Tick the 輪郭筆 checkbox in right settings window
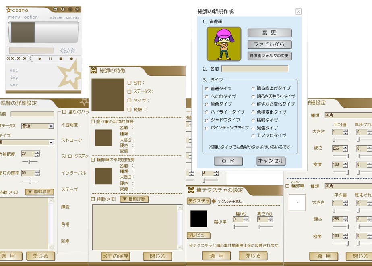Viewport: 372px width, 266px height. click(x=287, y=186)
